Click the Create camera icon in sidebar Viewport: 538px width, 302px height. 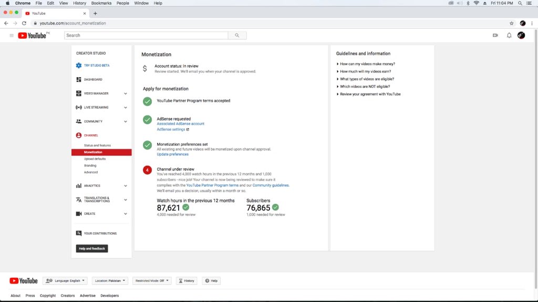[79, 214]
